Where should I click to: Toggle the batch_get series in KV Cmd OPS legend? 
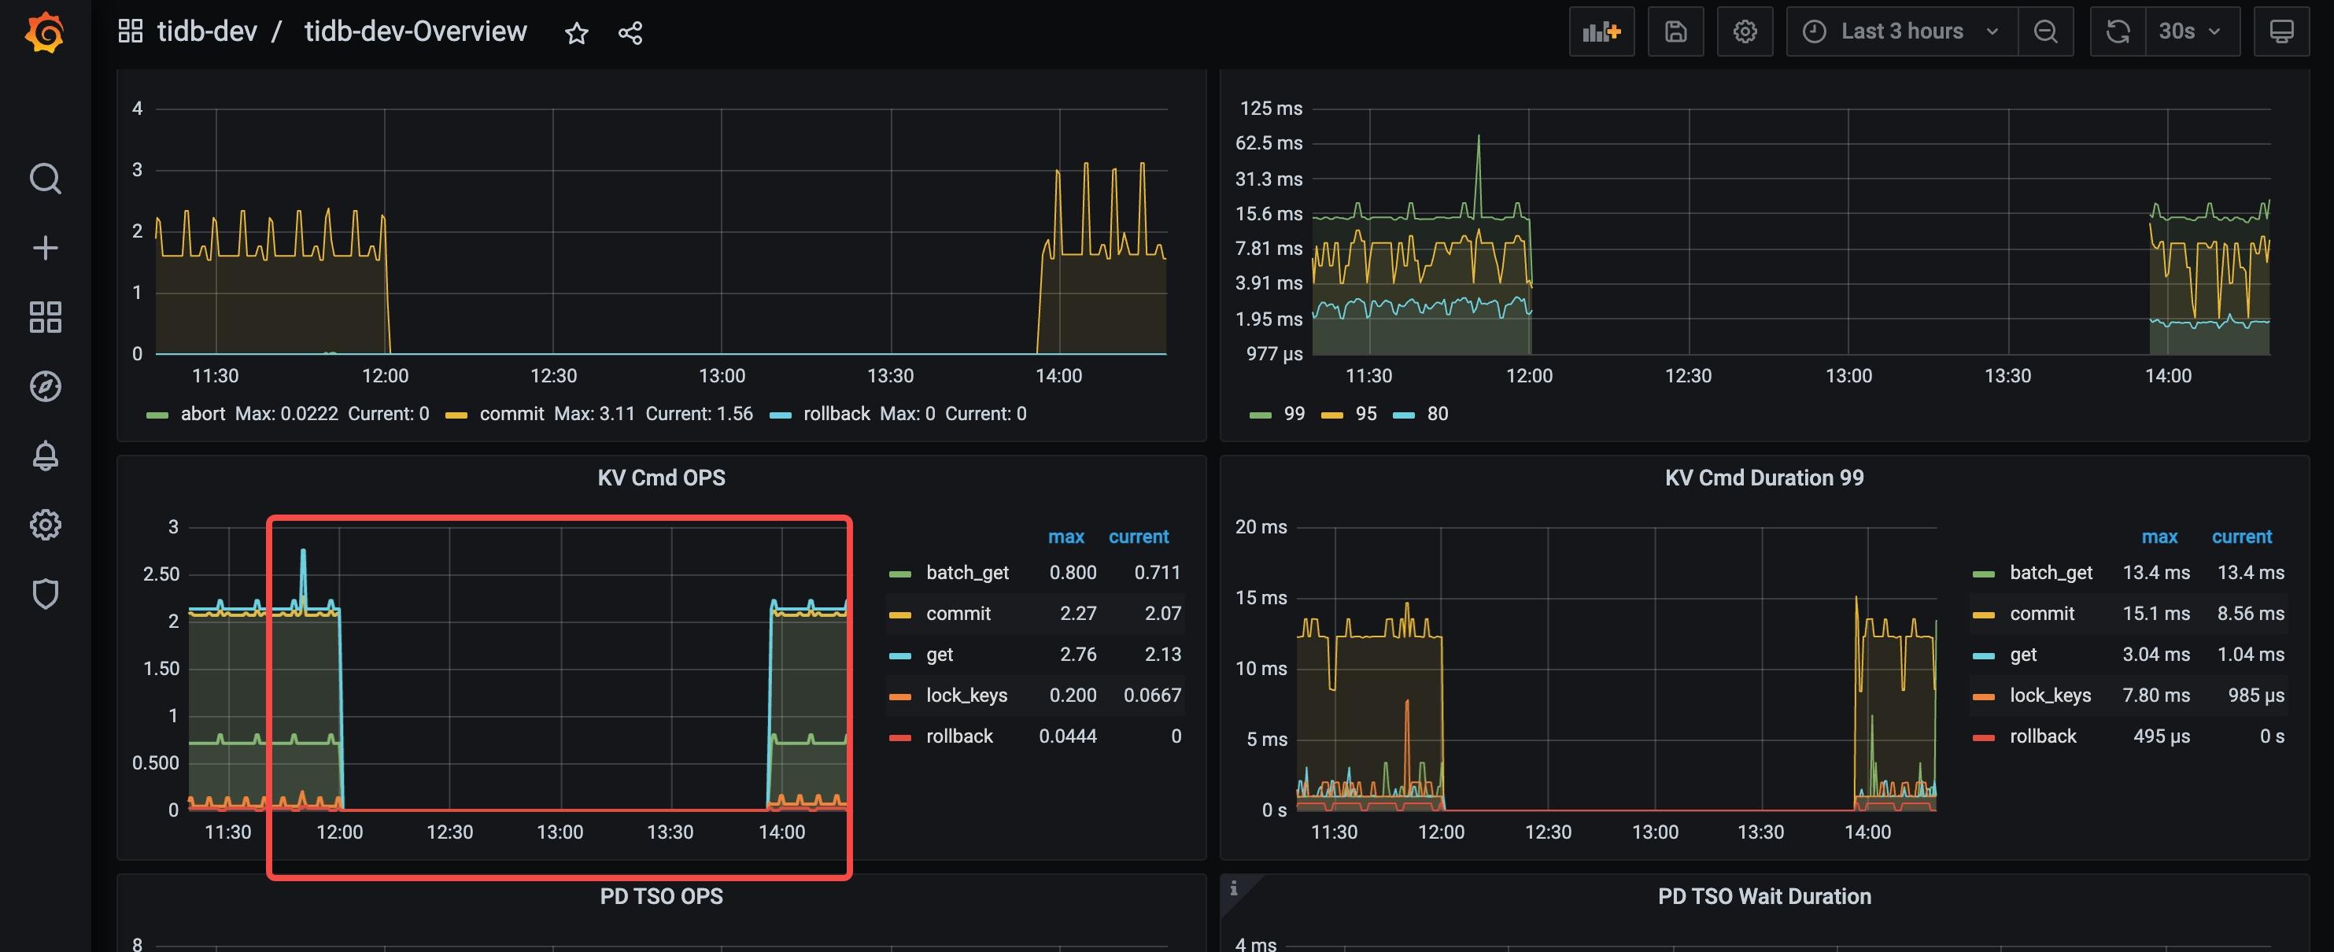tap(967, 573)
